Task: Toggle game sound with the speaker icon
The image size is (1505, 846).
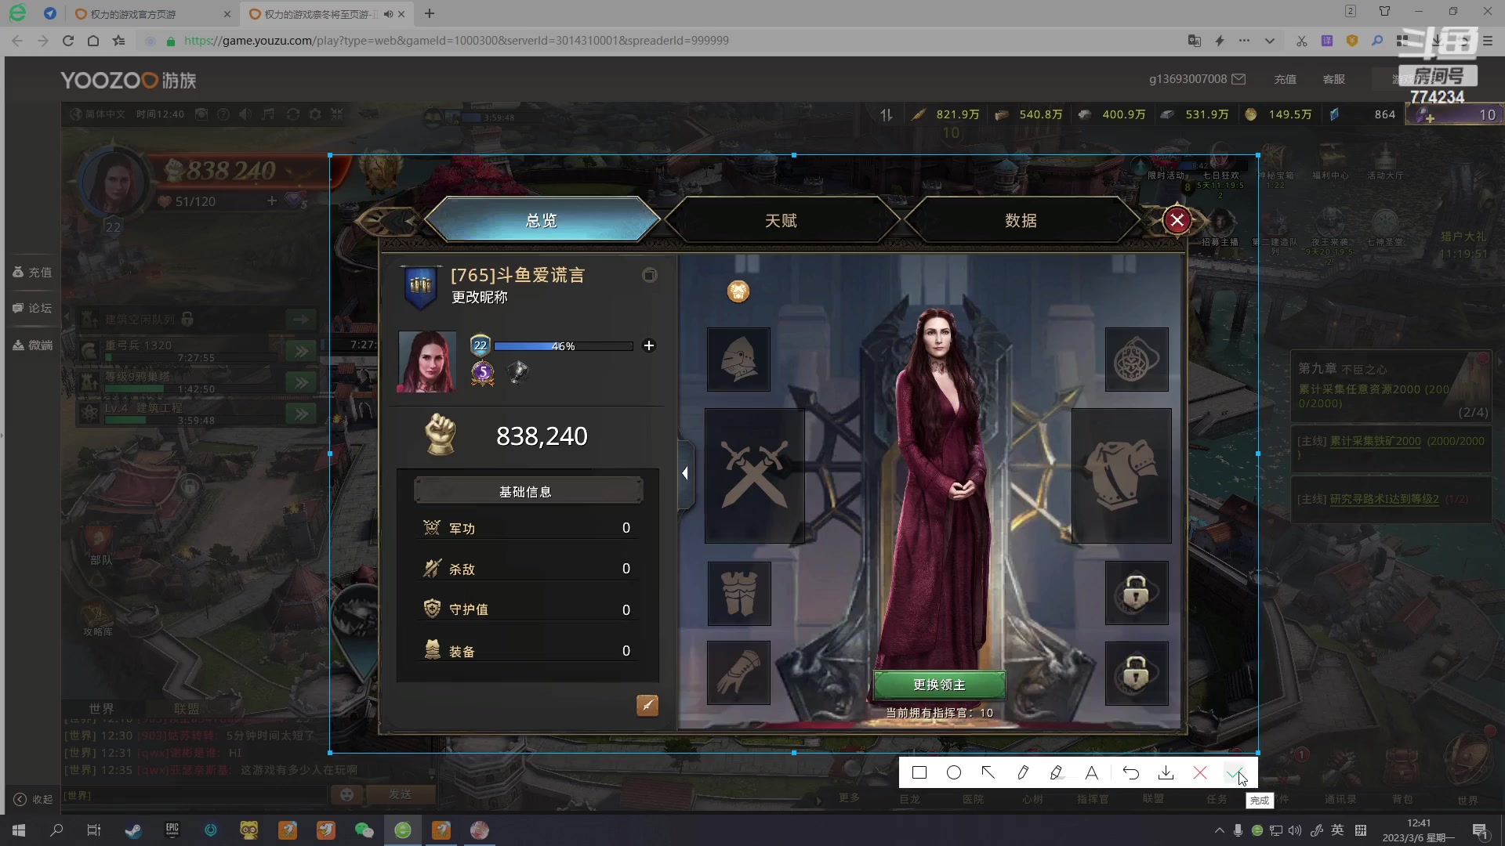Action: point(245,114)
